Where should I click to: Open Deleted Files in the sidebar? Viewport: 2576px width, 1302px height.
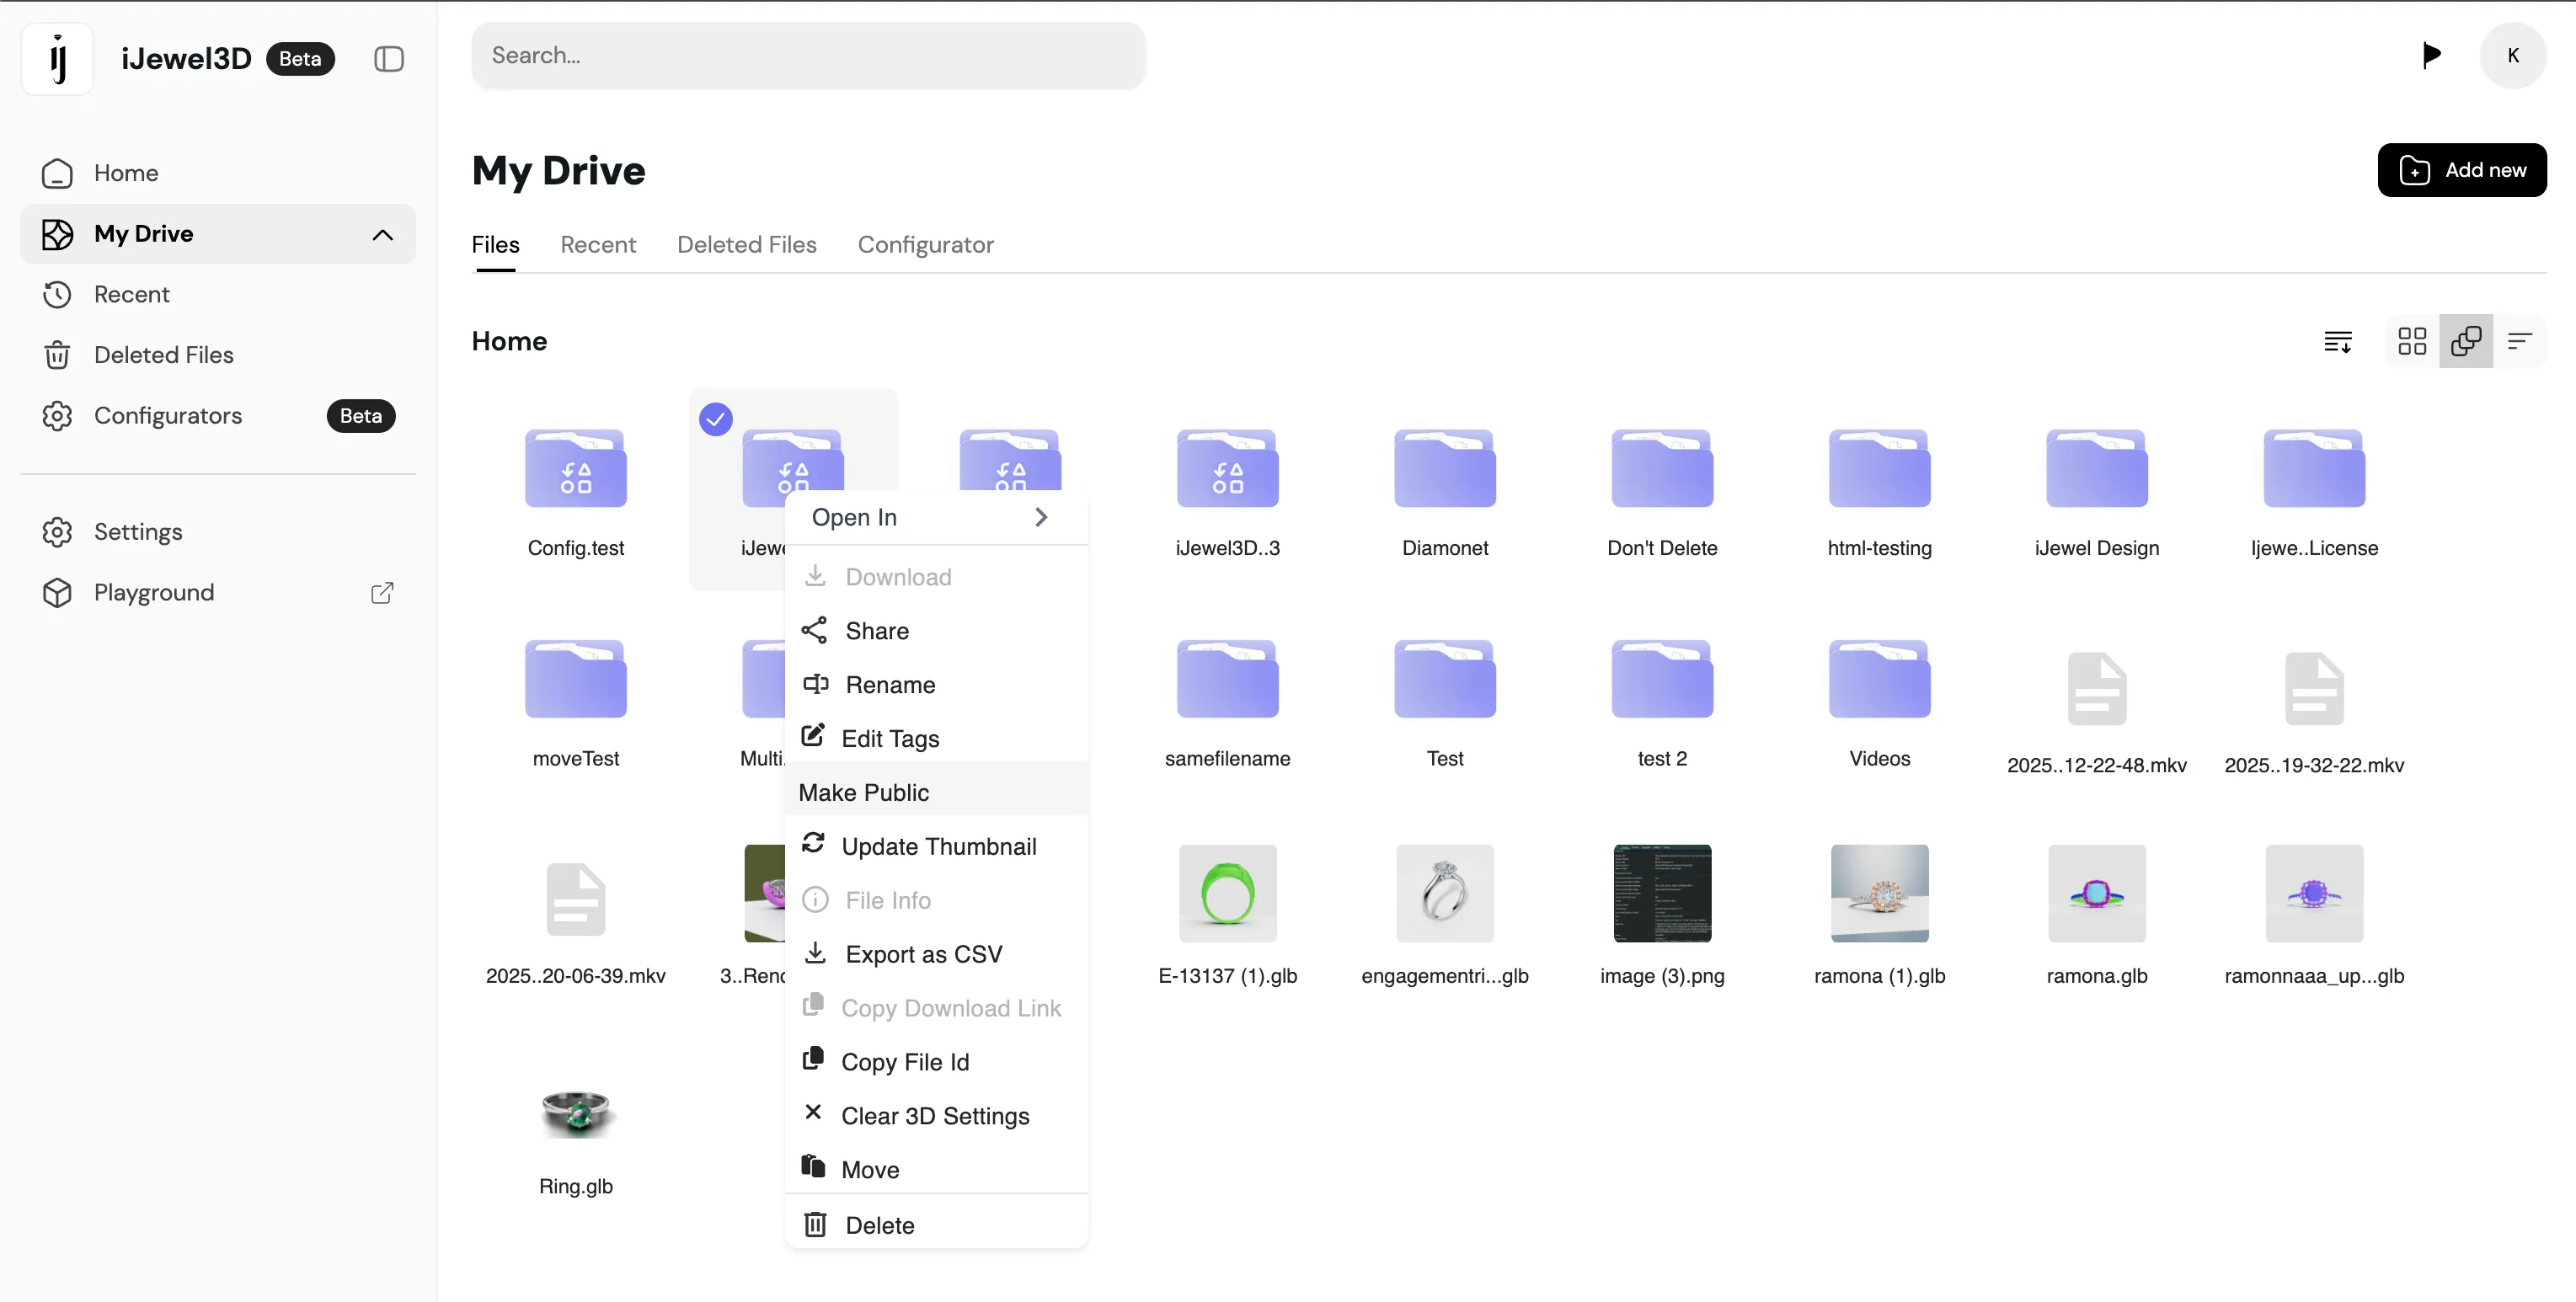coord(218,355)
